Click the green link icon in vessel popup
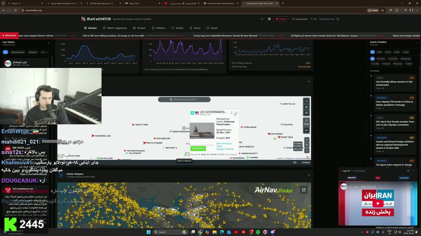 192,113
